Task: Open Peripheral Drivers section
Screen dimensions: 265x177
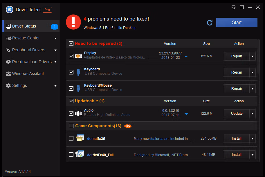Action: pos(31,50)
